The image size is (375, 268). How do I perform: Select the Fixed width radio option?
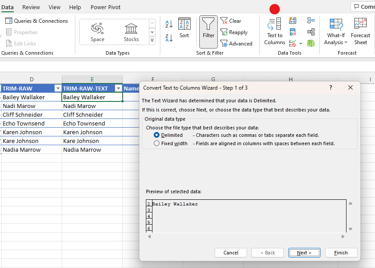156,143
